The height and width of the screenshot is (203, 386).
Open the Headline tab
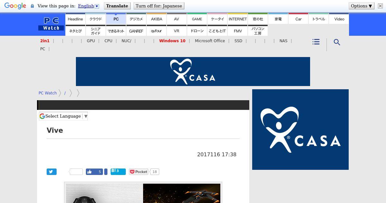pos(75,19)
